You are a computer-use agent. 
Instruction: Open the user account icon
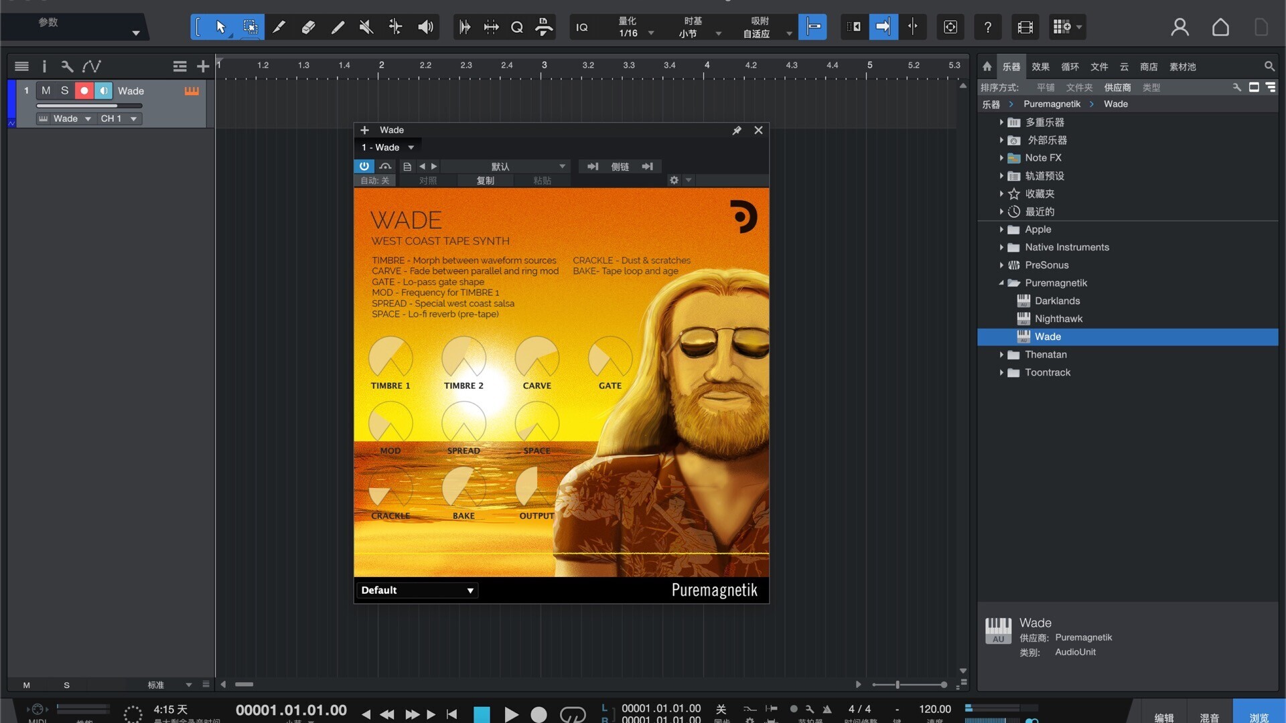[x=1180, y=27]
